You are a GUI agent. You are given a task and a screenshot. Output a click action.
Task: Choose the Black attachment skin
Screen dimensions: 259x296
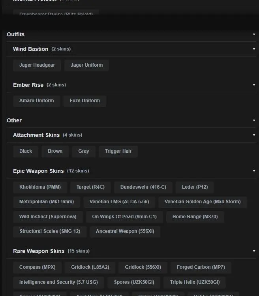(x=26, y=151)
